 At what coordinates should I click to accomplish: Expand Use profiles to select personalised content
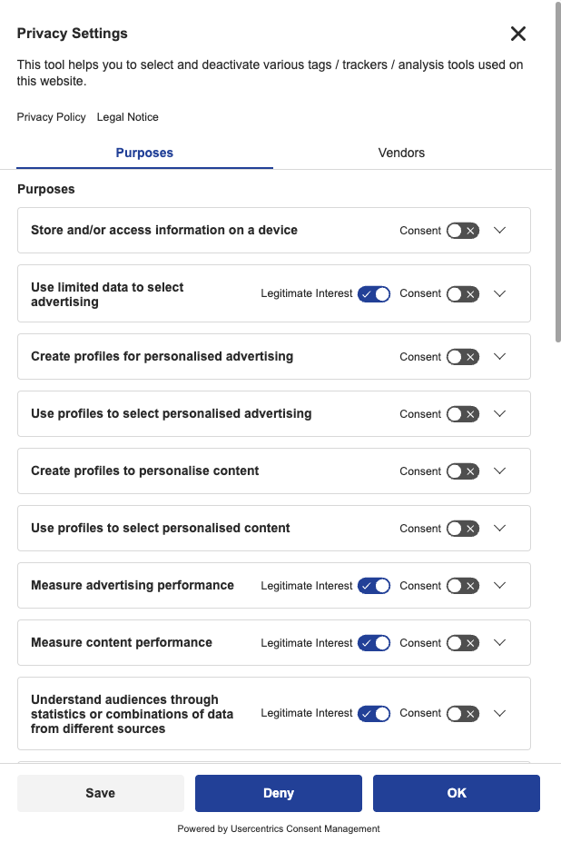[x=500, y=529]
